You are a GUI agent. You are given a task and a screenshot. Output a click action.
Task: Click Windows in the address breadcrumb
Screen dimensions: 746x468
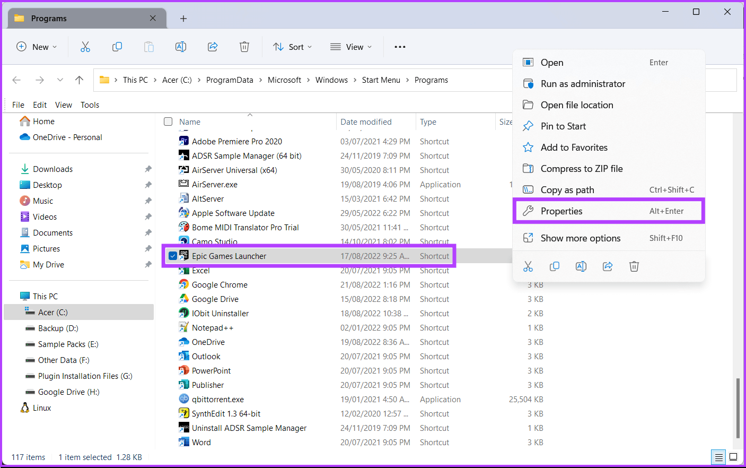pos(331,80)
